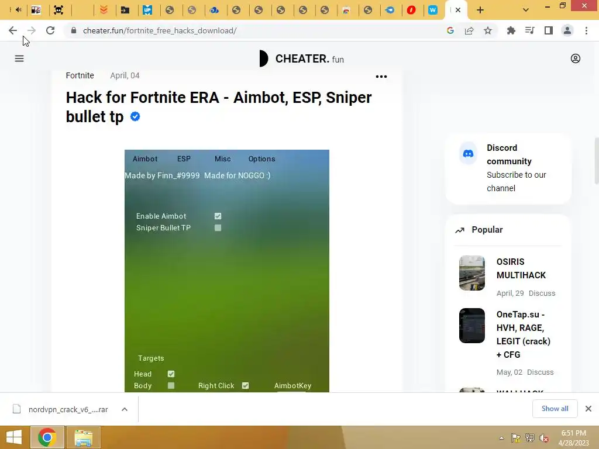Open the OneTap.su HVH RAGE article
This screenshot has width=599, height=449.
coord(524,334)
